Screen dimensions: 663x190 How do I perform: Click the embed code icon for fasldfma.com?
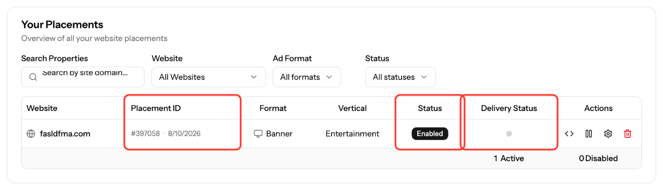(x=569, y=134)
